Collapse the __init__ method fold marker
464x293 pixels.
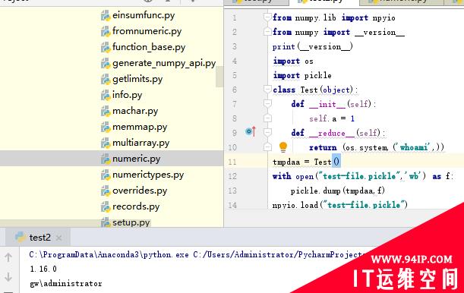click(x=267, y=103)
